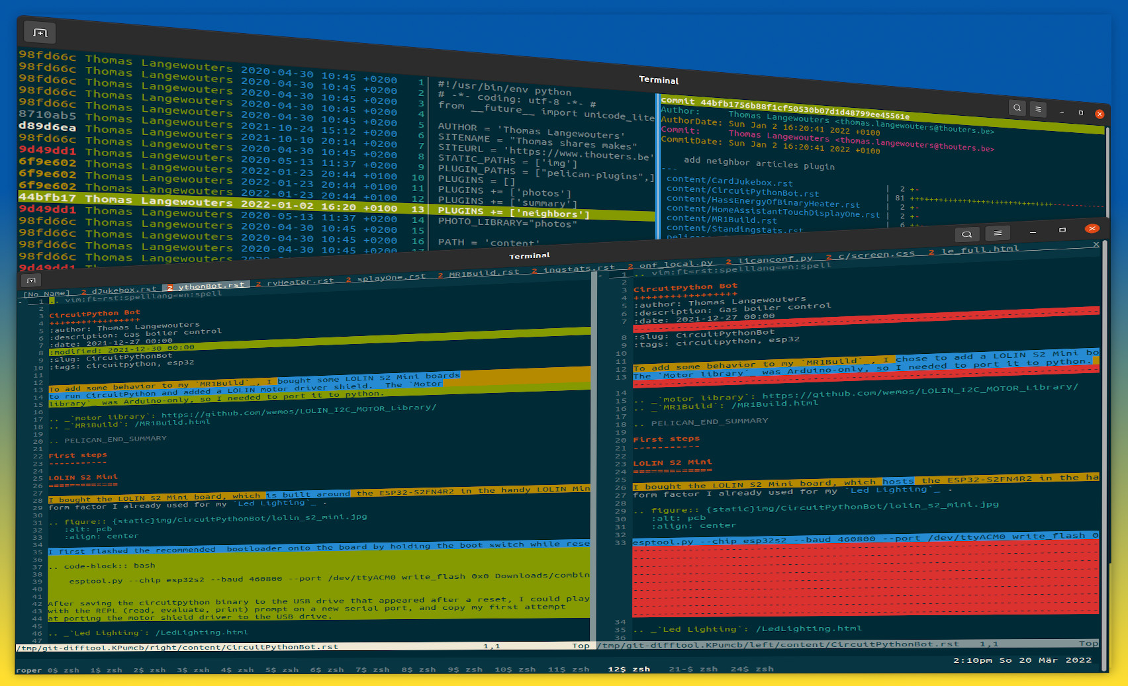Close the vim tab with X at tabline end
Screen dimensions: 1128x686
pos(1096,244)
